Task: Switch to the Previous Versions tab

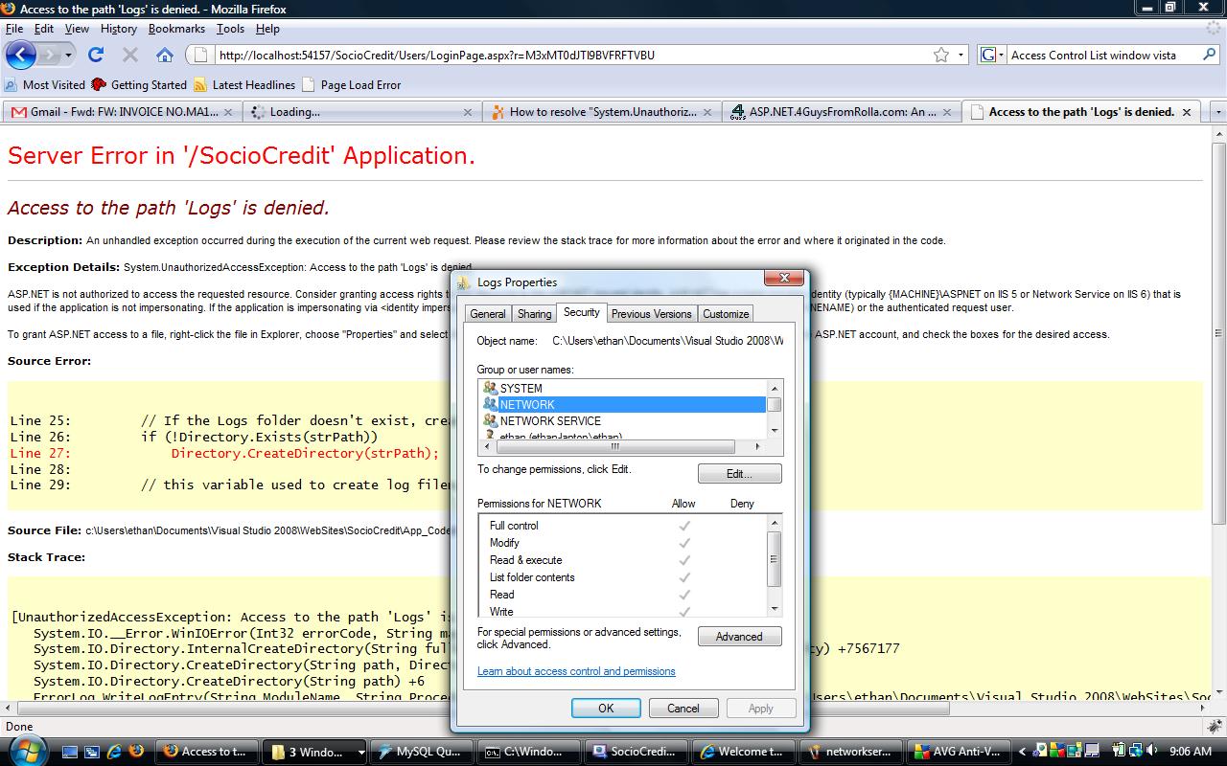Action: [x=651, y=314]
